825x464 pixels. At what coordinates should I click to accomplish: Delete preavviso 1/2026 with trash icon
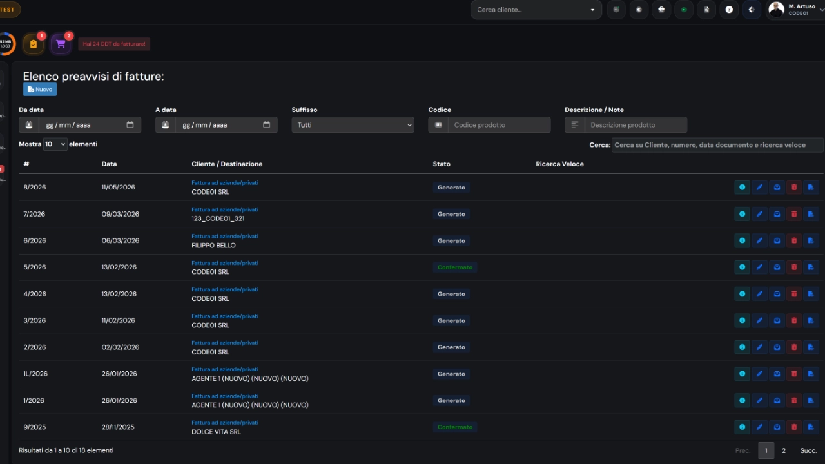(x=794, y=400)
